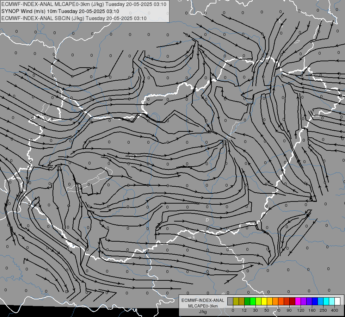The image size is (345, 317).
Task: Click the J/kg unit label in legend
Action: pyautogui.click(x=203, y=311)
